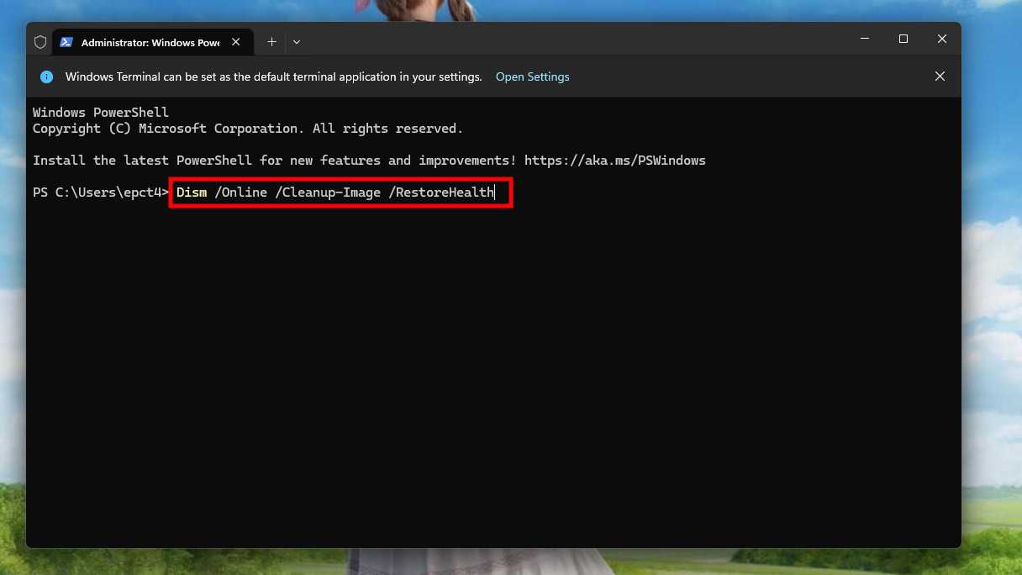Maximize the Windows Terminal window
This screenshot has width=1022, height=575.
903,39
